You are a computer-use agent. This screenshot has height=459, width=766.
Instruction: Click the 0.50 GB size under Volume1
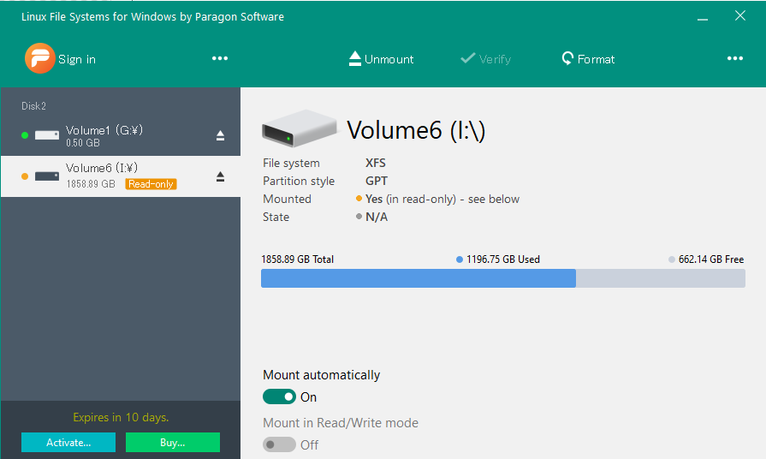pyautogui.click(x=83, y=143)
